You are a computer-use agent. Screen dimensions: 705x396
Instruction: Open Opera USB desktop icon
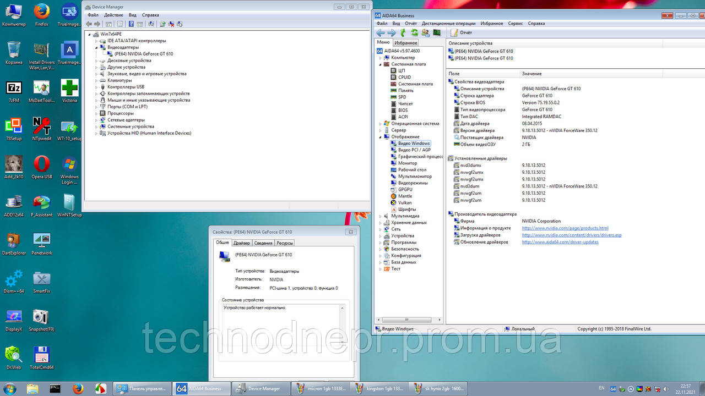(42, 168)
